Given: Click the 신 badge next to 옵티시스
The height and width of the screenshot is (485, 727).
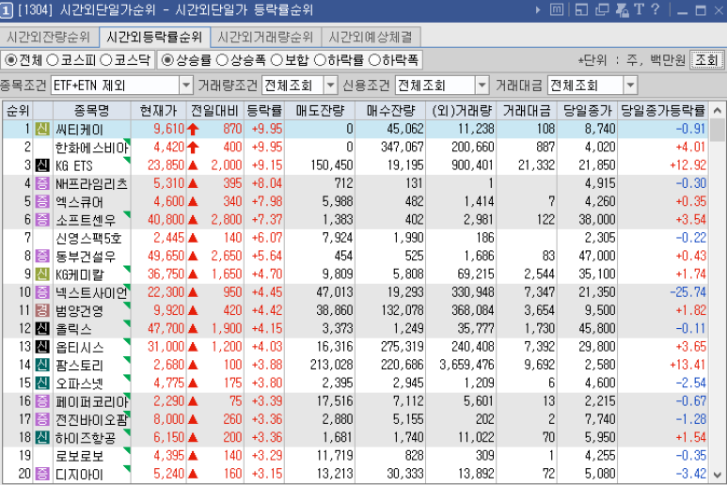Looking at the screenshot, I should pyautogui.click(x=42, y=347).
